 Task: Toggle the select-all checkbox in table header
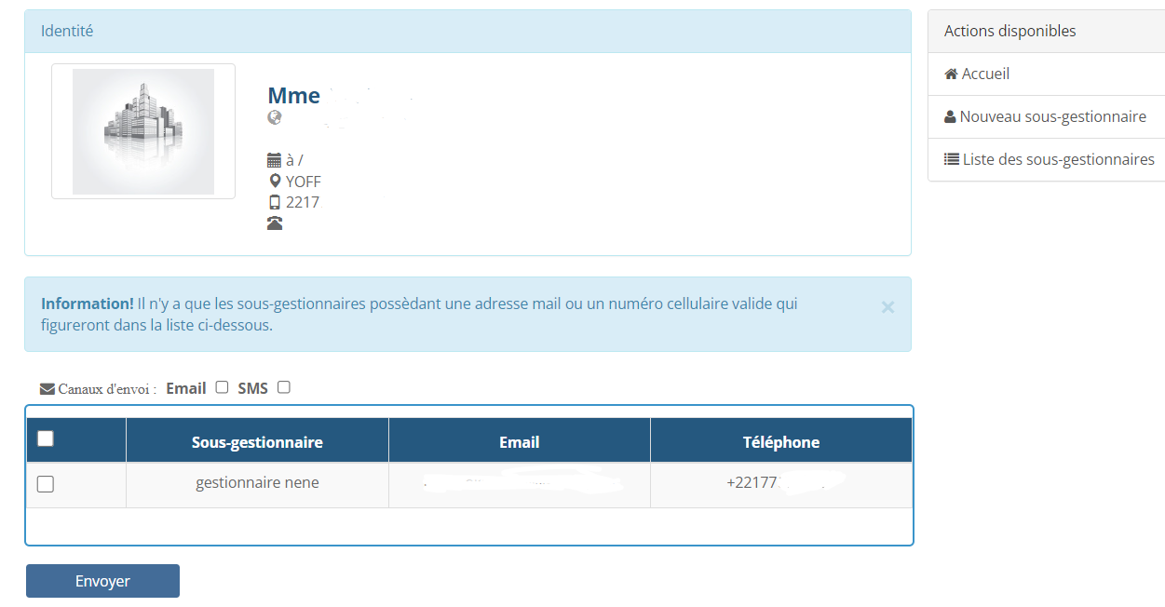[x=45, y=438]
